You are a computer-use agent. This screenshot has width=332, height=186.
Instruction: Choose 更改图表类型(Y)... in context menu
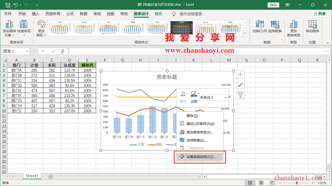(x=200, y=132)
